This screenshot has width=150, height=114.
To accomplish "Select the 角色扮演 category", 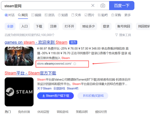I will pyautogui.click(x=24, y=112).
